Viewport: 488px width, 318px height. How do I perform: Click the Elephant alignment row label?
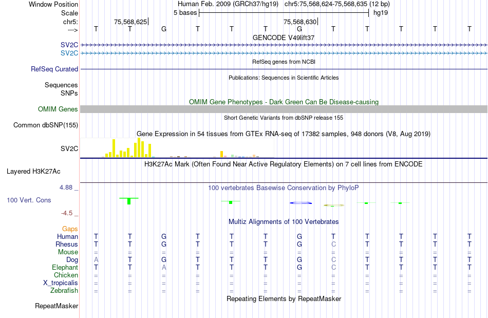[x=65, y=267]
